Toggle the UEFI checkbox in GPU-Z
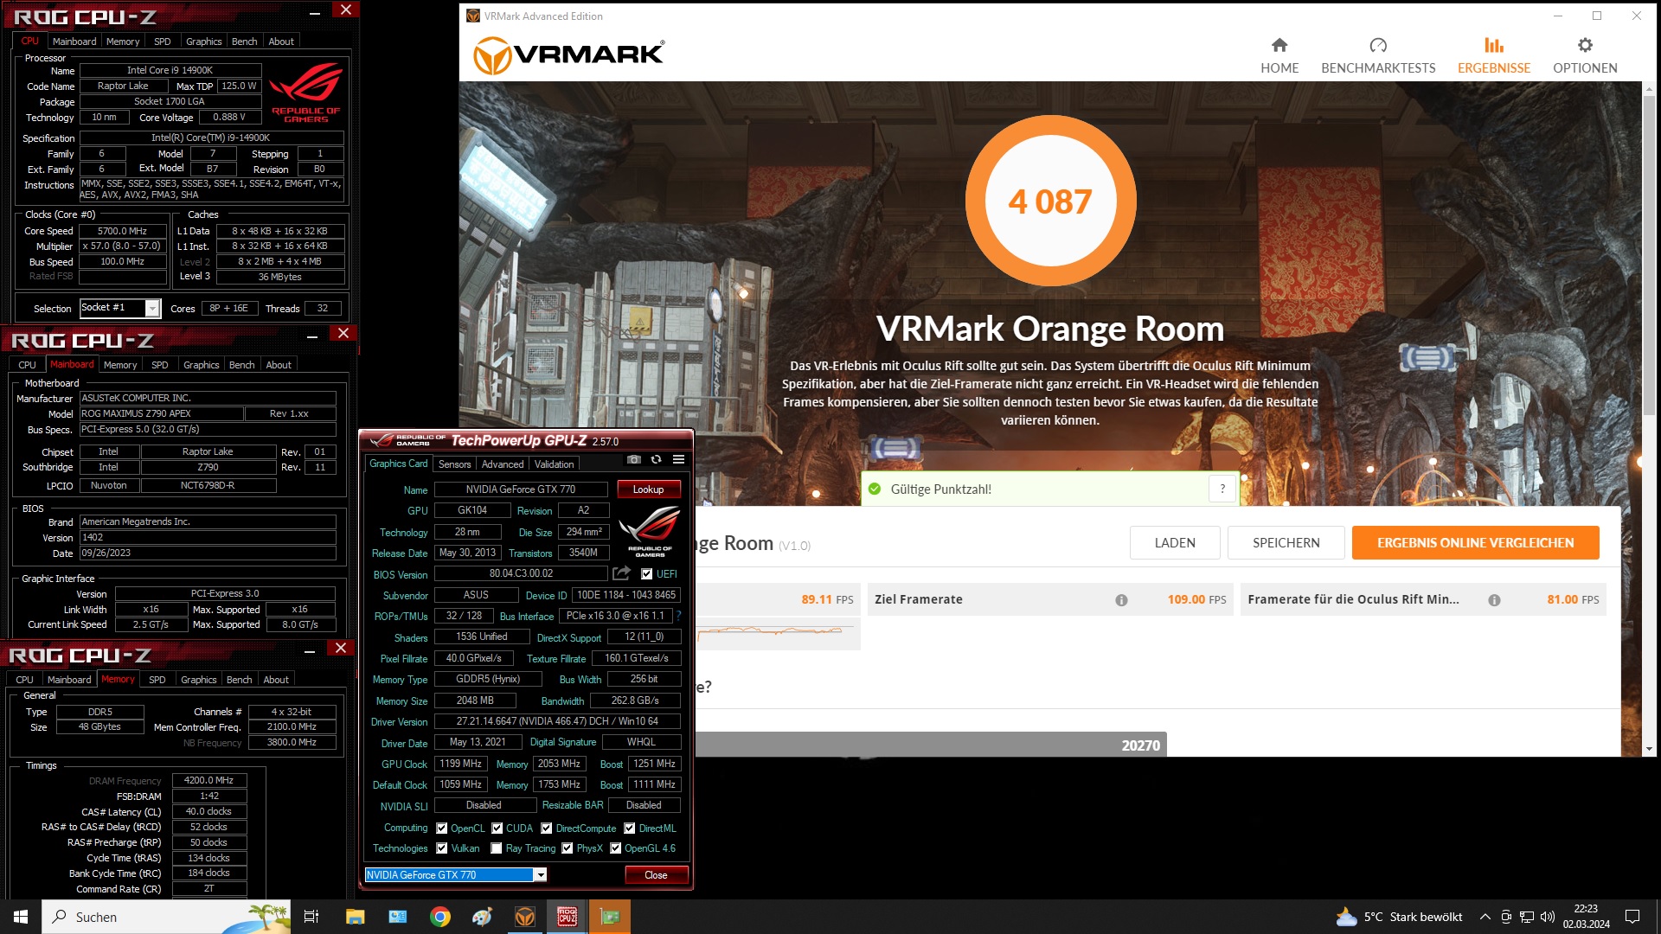1661x934 pixels. pyautogui.click(x=646, y=574)
